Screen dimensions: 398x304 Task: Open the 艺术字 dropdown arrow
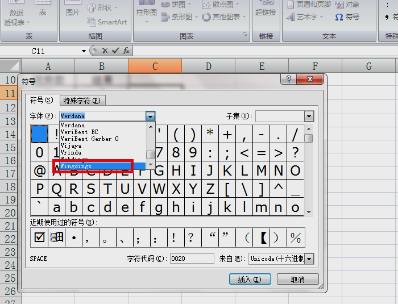321,17
